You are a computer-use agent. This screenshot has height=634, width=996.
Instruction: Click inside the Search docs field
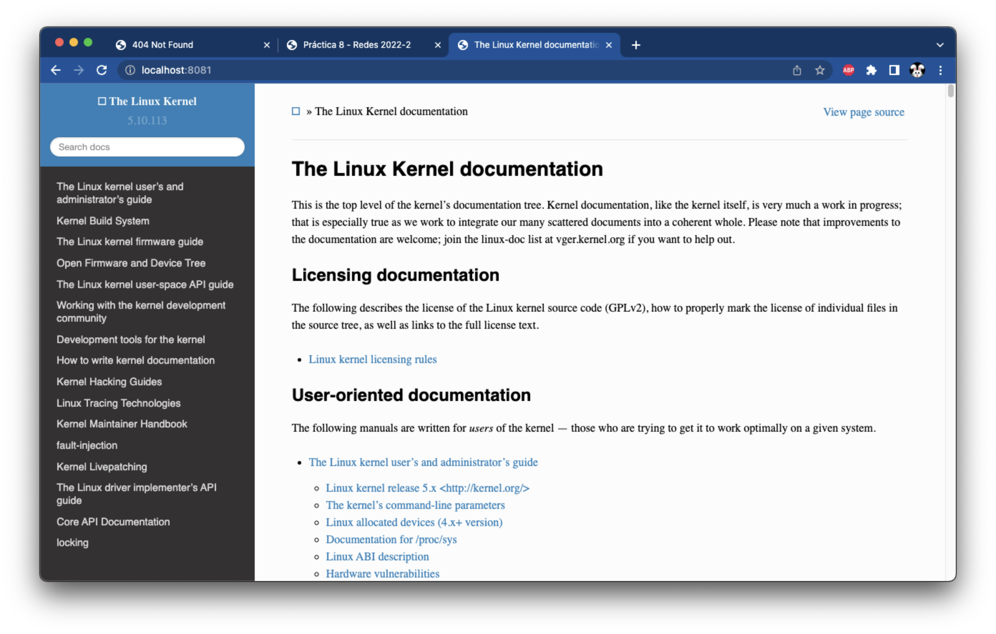tap(147, 147)
